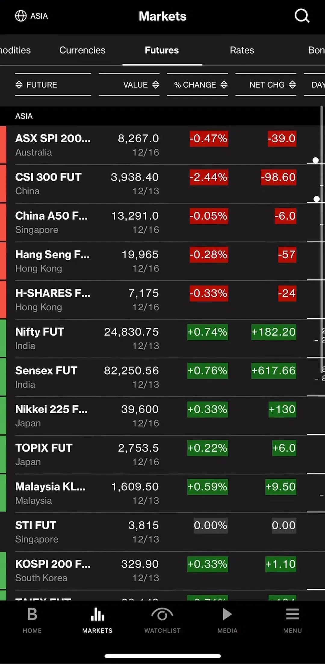Image resolution: width=325 pixels, height=664 pixels.
Task: Switch to the Currencies tab
Action: (82, 50)
